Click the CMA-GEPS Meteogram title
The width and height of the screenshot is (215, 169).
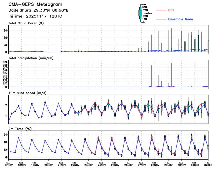35,4
